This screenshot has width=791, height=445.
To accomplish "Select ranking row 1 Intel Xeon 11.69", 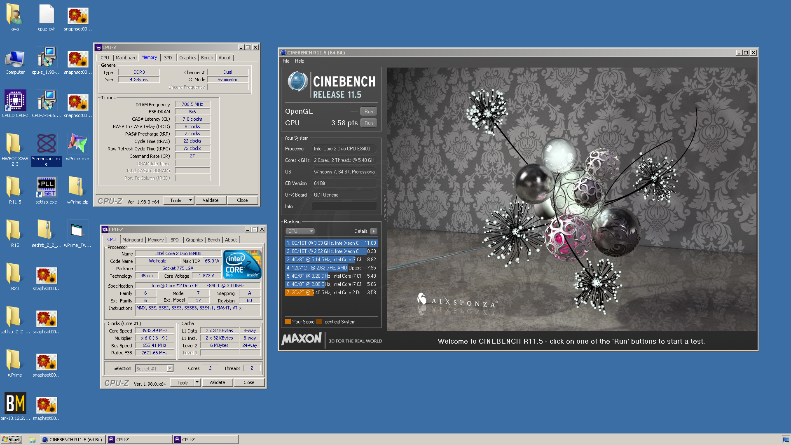I will pyautogui.click(x=331, y=243).
